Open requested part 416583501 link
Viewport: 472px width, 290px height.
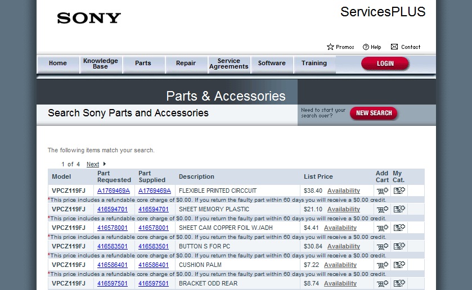(x=113, y=246)
